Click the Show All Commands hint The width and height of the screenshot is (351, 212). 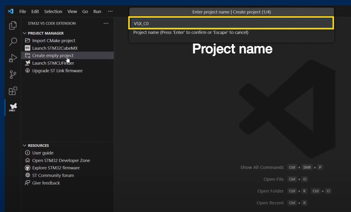tap(262, 168)
